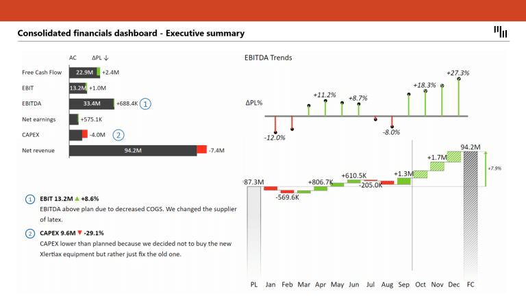526x296 pixels.
Task: Click the red down triangle after CAPEX 9.6M
Action: pos(79,232)
